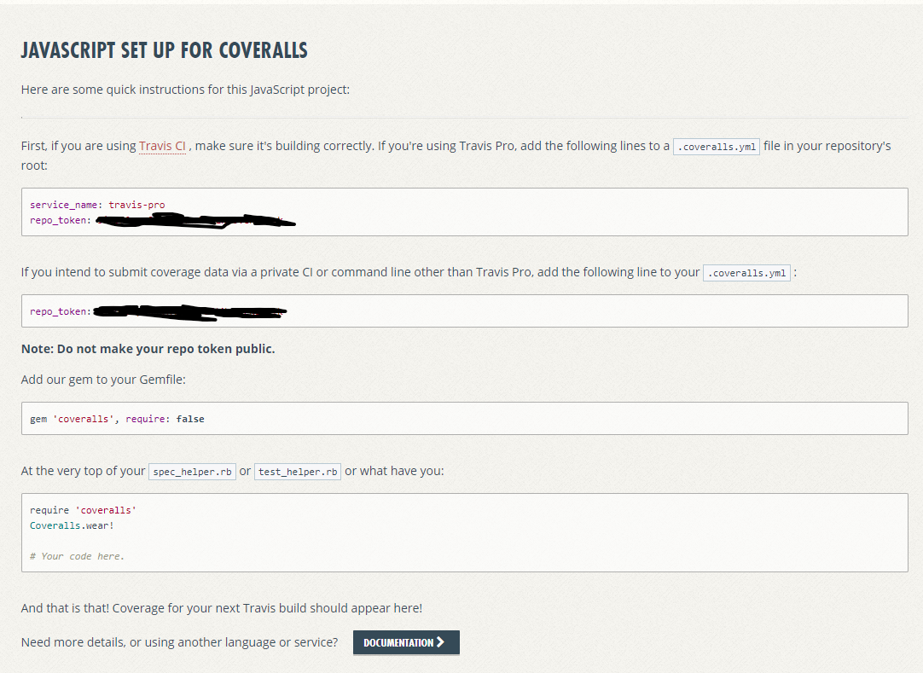923x673 pixels.
Task: Click the DOCUMENTATION button
Action: click(398, 642)
